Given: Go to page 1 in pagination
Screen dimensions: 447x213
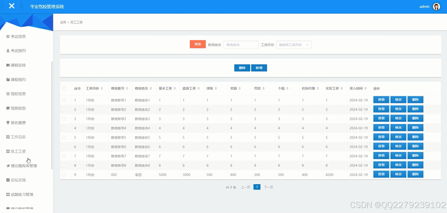Looking at the screenshot, I should point(257,187).
